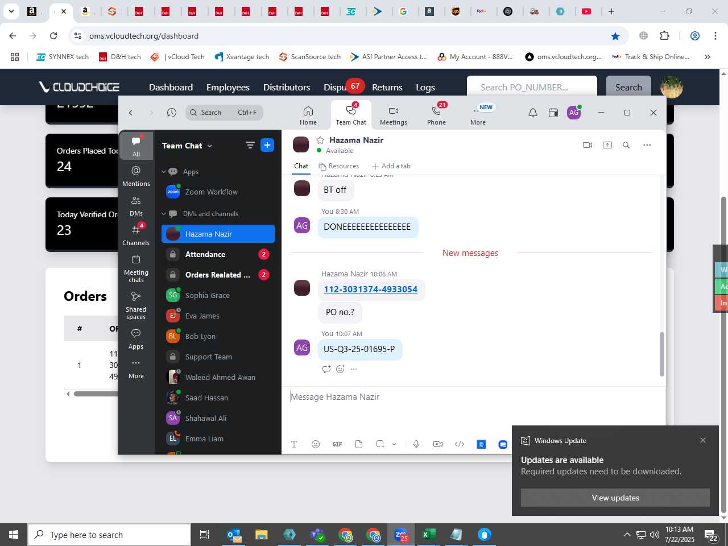Image resolution: width=728 pixels, height=546 pixels.
Task: Switch to the Meetings tab
Action: click(394, 115)
